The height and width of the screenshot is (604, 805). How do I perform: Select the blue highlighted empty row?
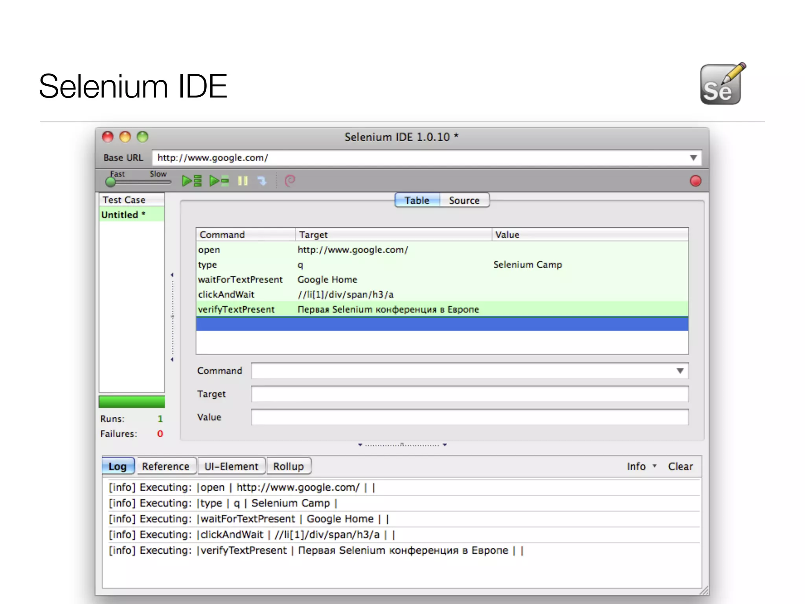coord(442,324)
